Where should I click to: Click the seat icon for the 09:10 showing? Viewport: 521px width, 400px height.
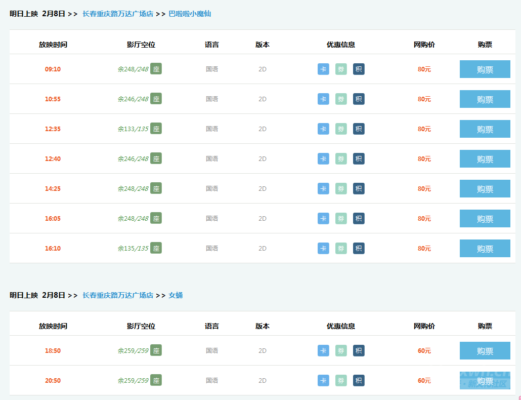pos(156,69)
